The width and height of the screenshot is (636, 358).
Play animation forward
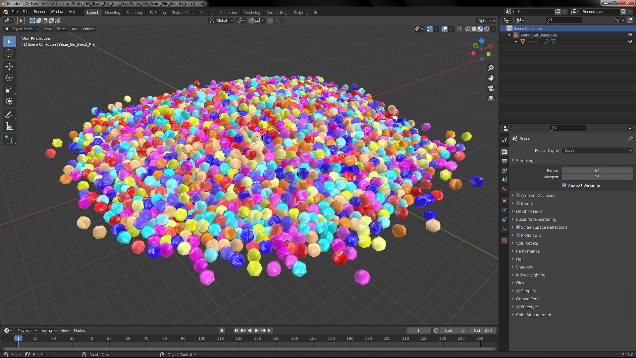(x=256, y=330)
